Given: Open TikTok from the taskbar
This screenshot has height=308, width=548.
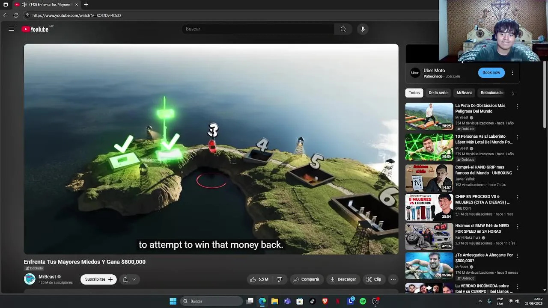Looking at the screenshot, I should point(313,301).
